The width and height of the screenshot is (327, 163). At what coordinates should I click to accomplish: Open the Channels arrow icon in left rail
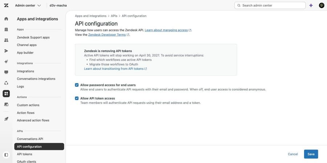coord(6,51)
